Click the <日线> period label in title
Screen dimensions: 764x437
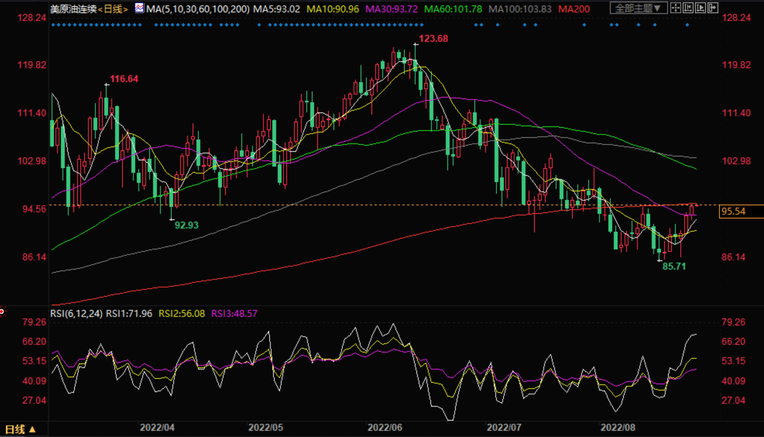tap(113, 9)
